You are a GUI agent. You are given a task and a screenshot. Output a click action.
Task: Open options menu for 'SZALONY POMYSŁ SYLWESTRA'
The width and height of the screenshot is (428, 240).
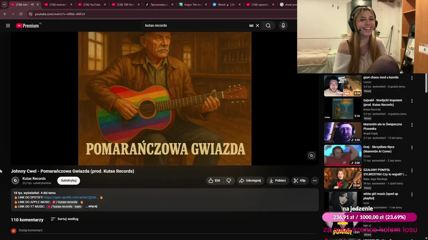(412, 171)
